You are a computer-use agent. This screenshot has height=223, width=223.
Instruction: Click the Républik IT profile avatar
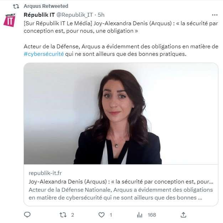click(x=9, y=20)
